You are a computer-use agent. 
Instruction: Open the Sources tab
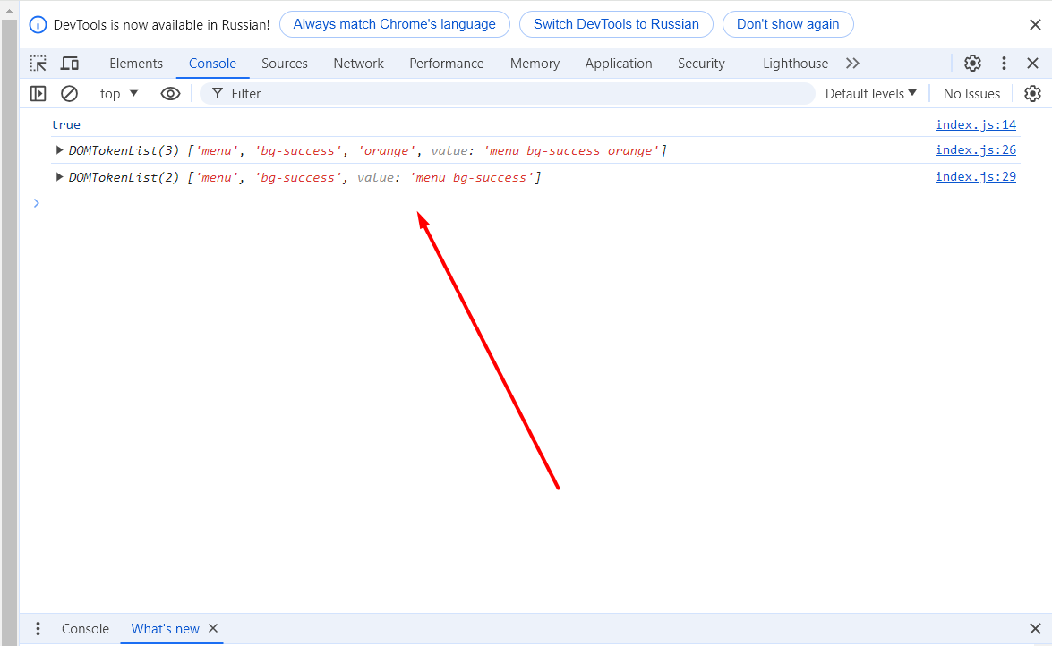[x=285, y=63]
